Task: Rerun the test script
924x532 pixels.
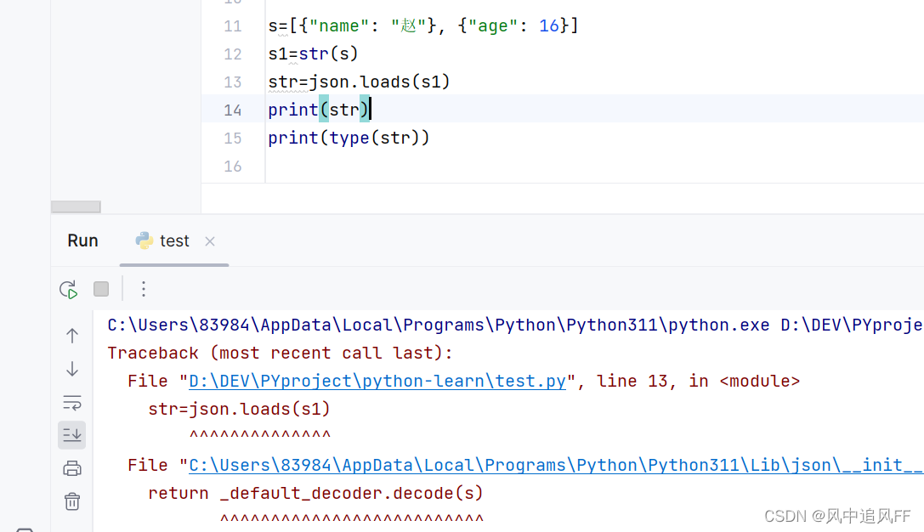Action: 68,289
